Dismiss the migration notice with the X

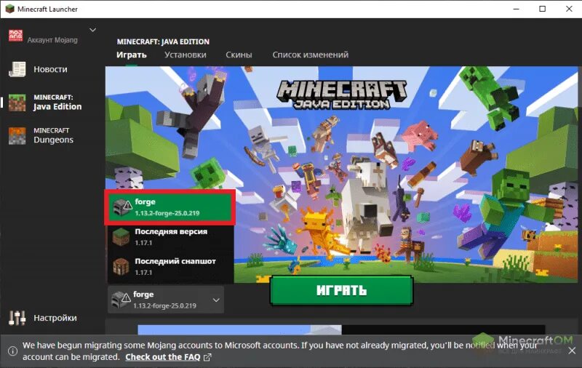pyautogui.click(x=572, y=351)
